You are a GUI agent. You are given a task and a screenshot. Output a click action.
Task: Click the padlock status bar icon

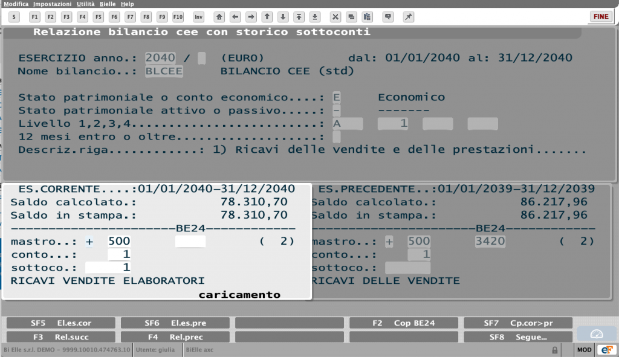coord(555,350)
